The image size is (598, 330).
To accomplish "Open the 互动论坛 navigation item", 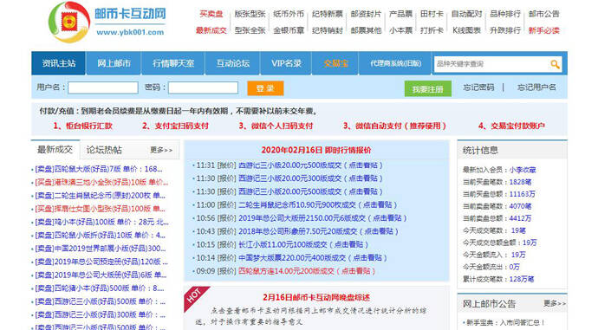I will coord(233,63).
